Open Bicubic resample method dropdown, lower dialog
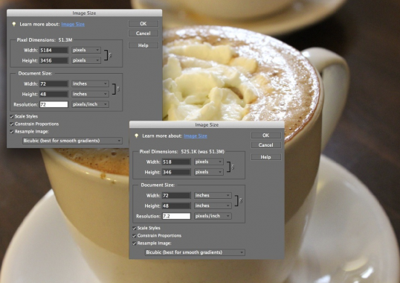This screenshot has height=283, width=400. (195, 252)
